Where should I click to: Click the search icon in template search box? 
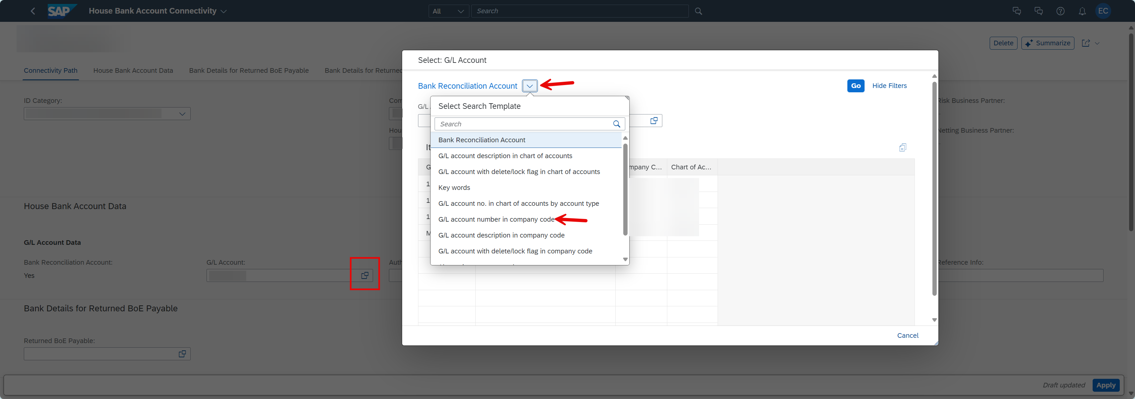[x=616, y=124]
